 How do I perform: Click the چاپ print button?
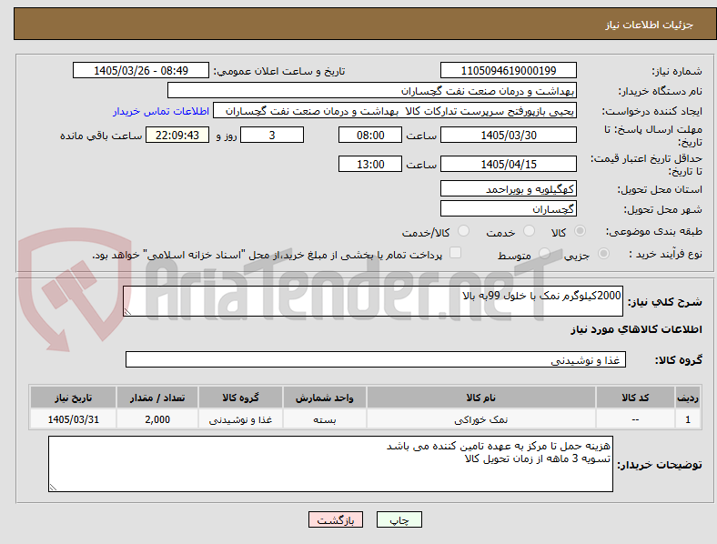tap(399, 519)
